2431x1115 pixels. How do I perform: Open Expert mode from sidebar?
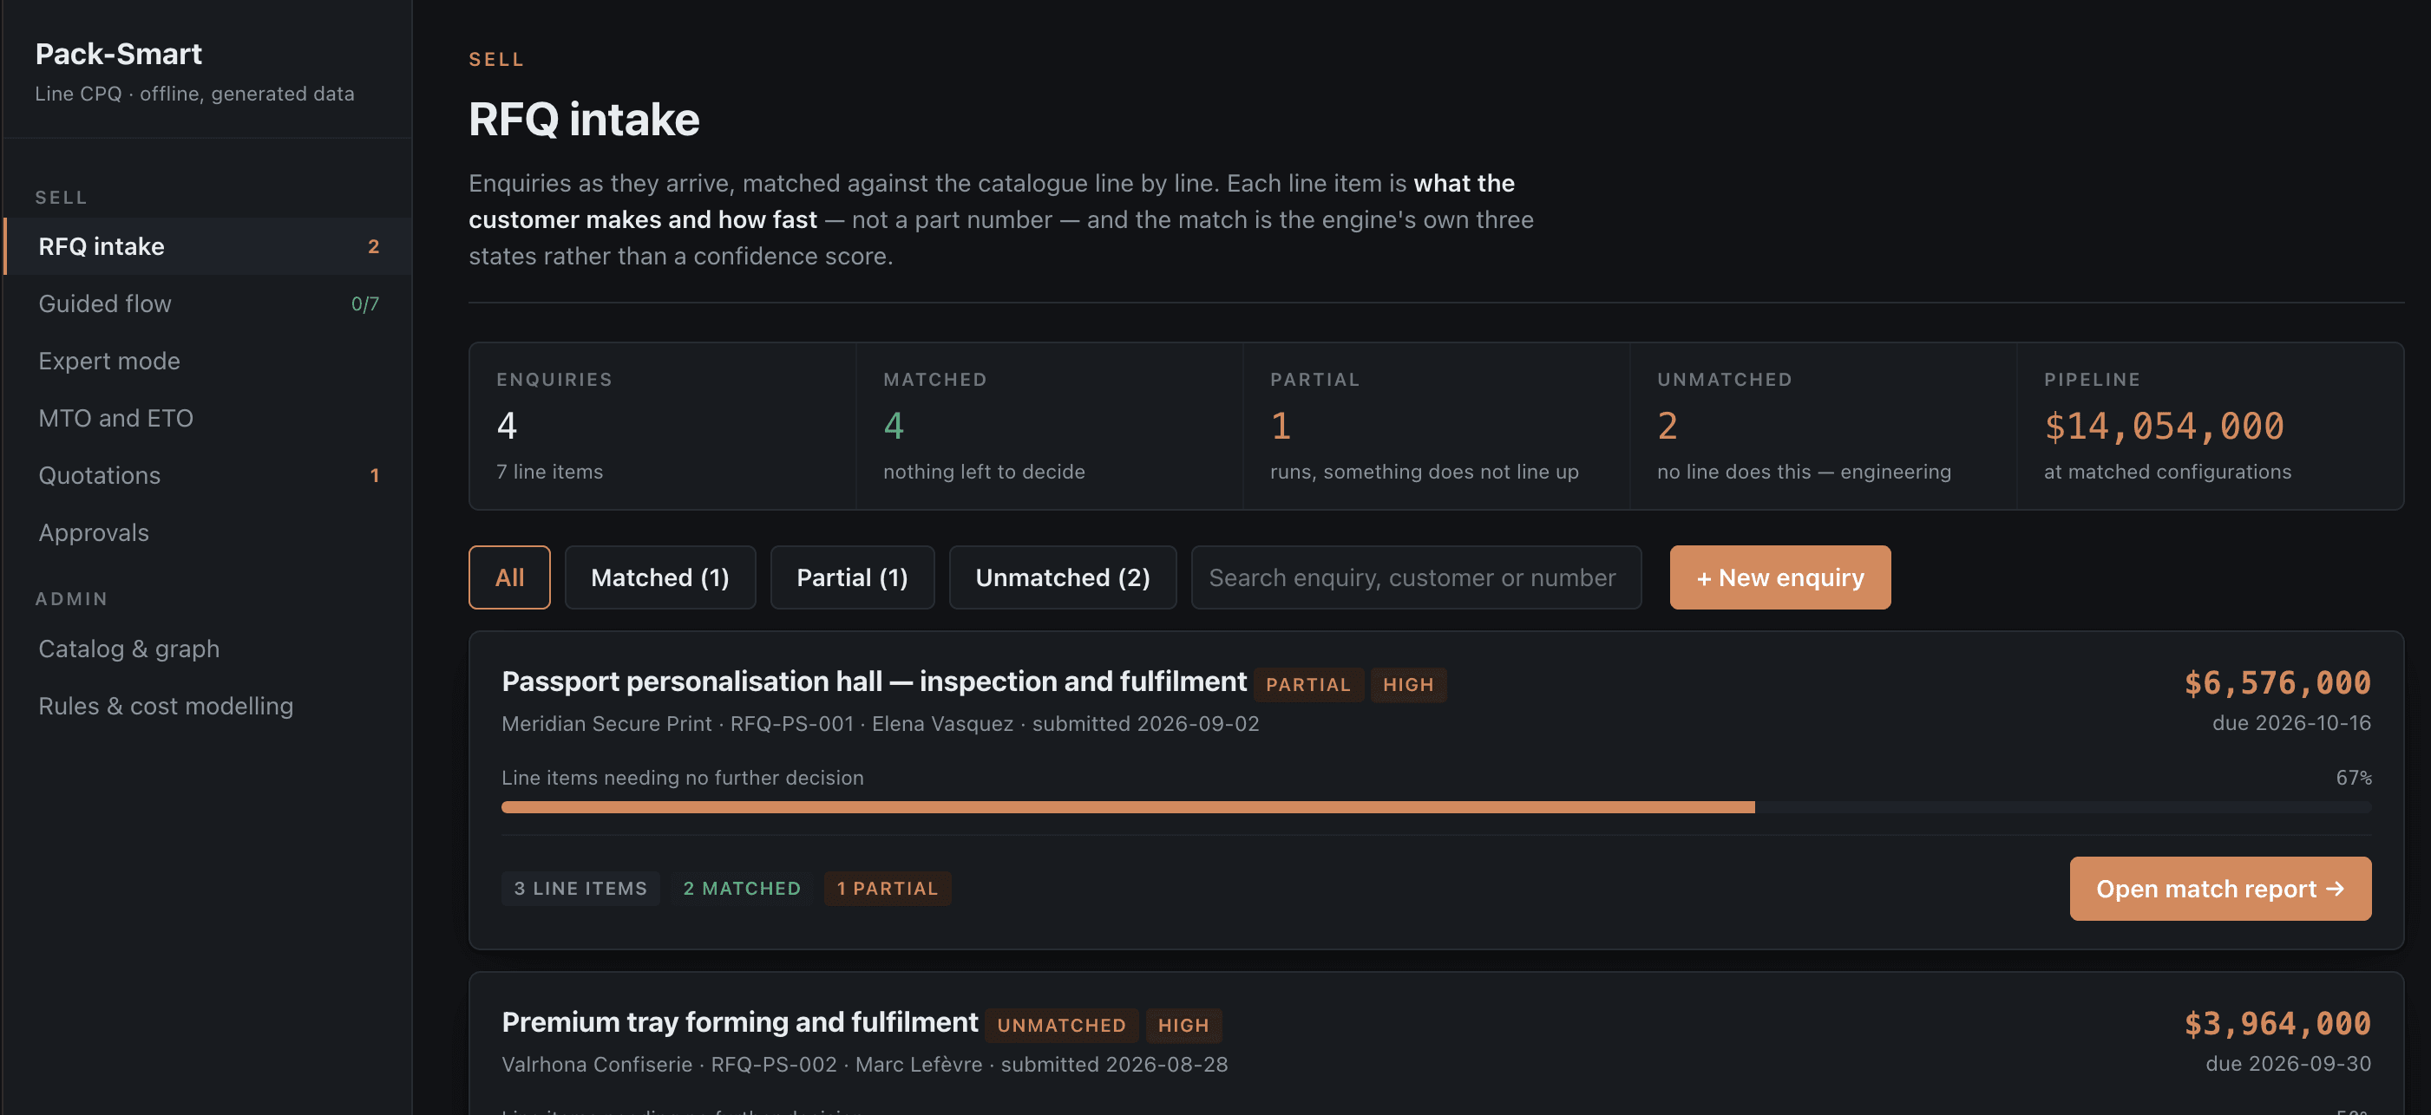tap(207, 362)
